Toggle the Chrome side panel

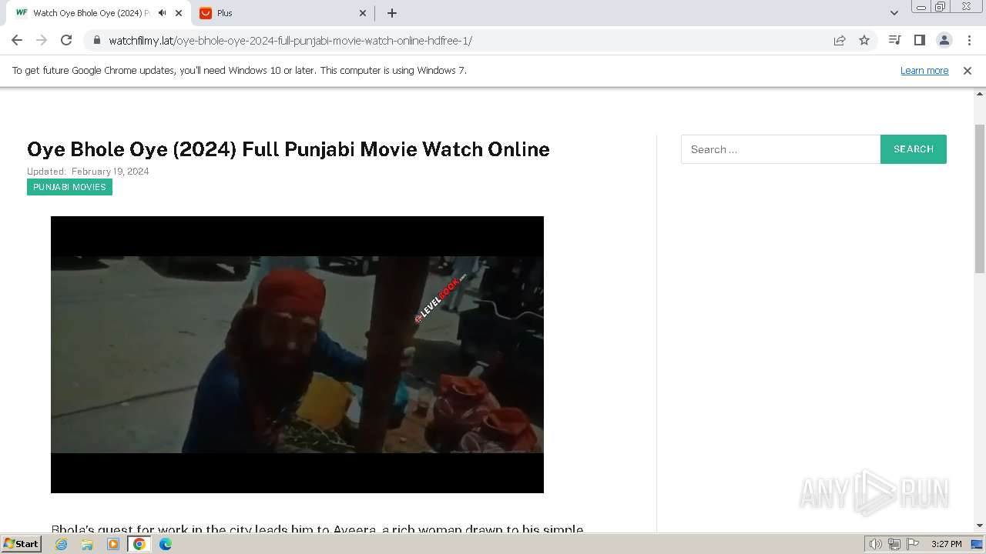(919, 40)
